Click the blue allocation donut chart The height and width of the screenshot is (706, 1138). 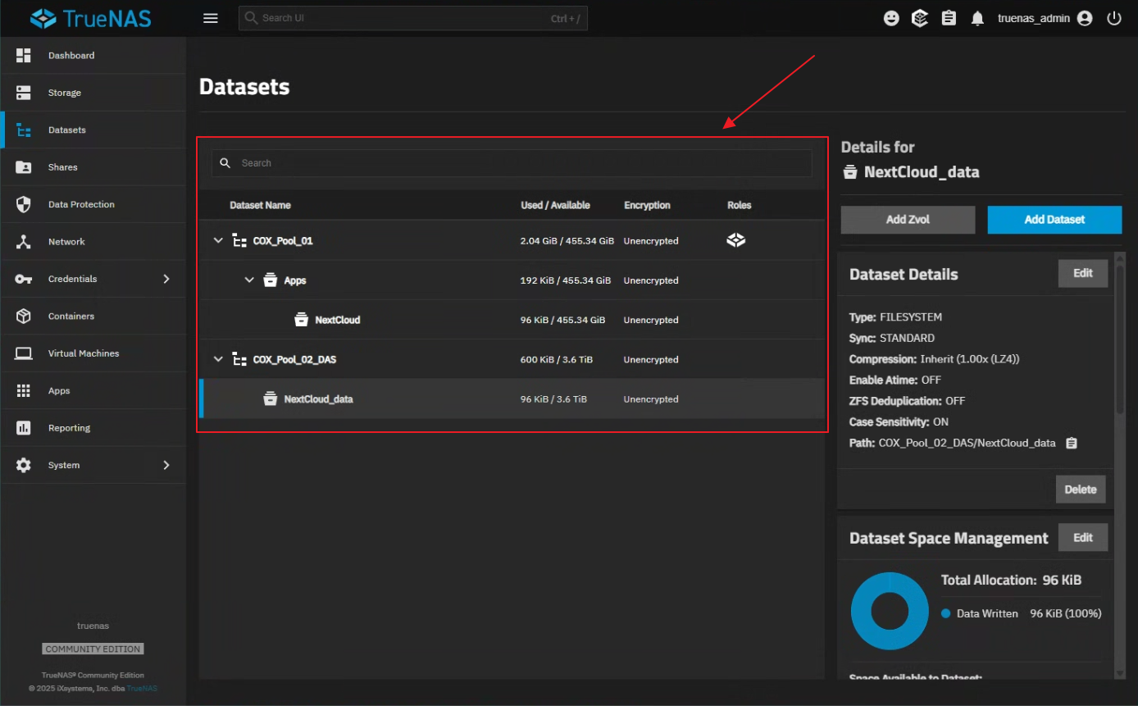[x=890, y=611]
